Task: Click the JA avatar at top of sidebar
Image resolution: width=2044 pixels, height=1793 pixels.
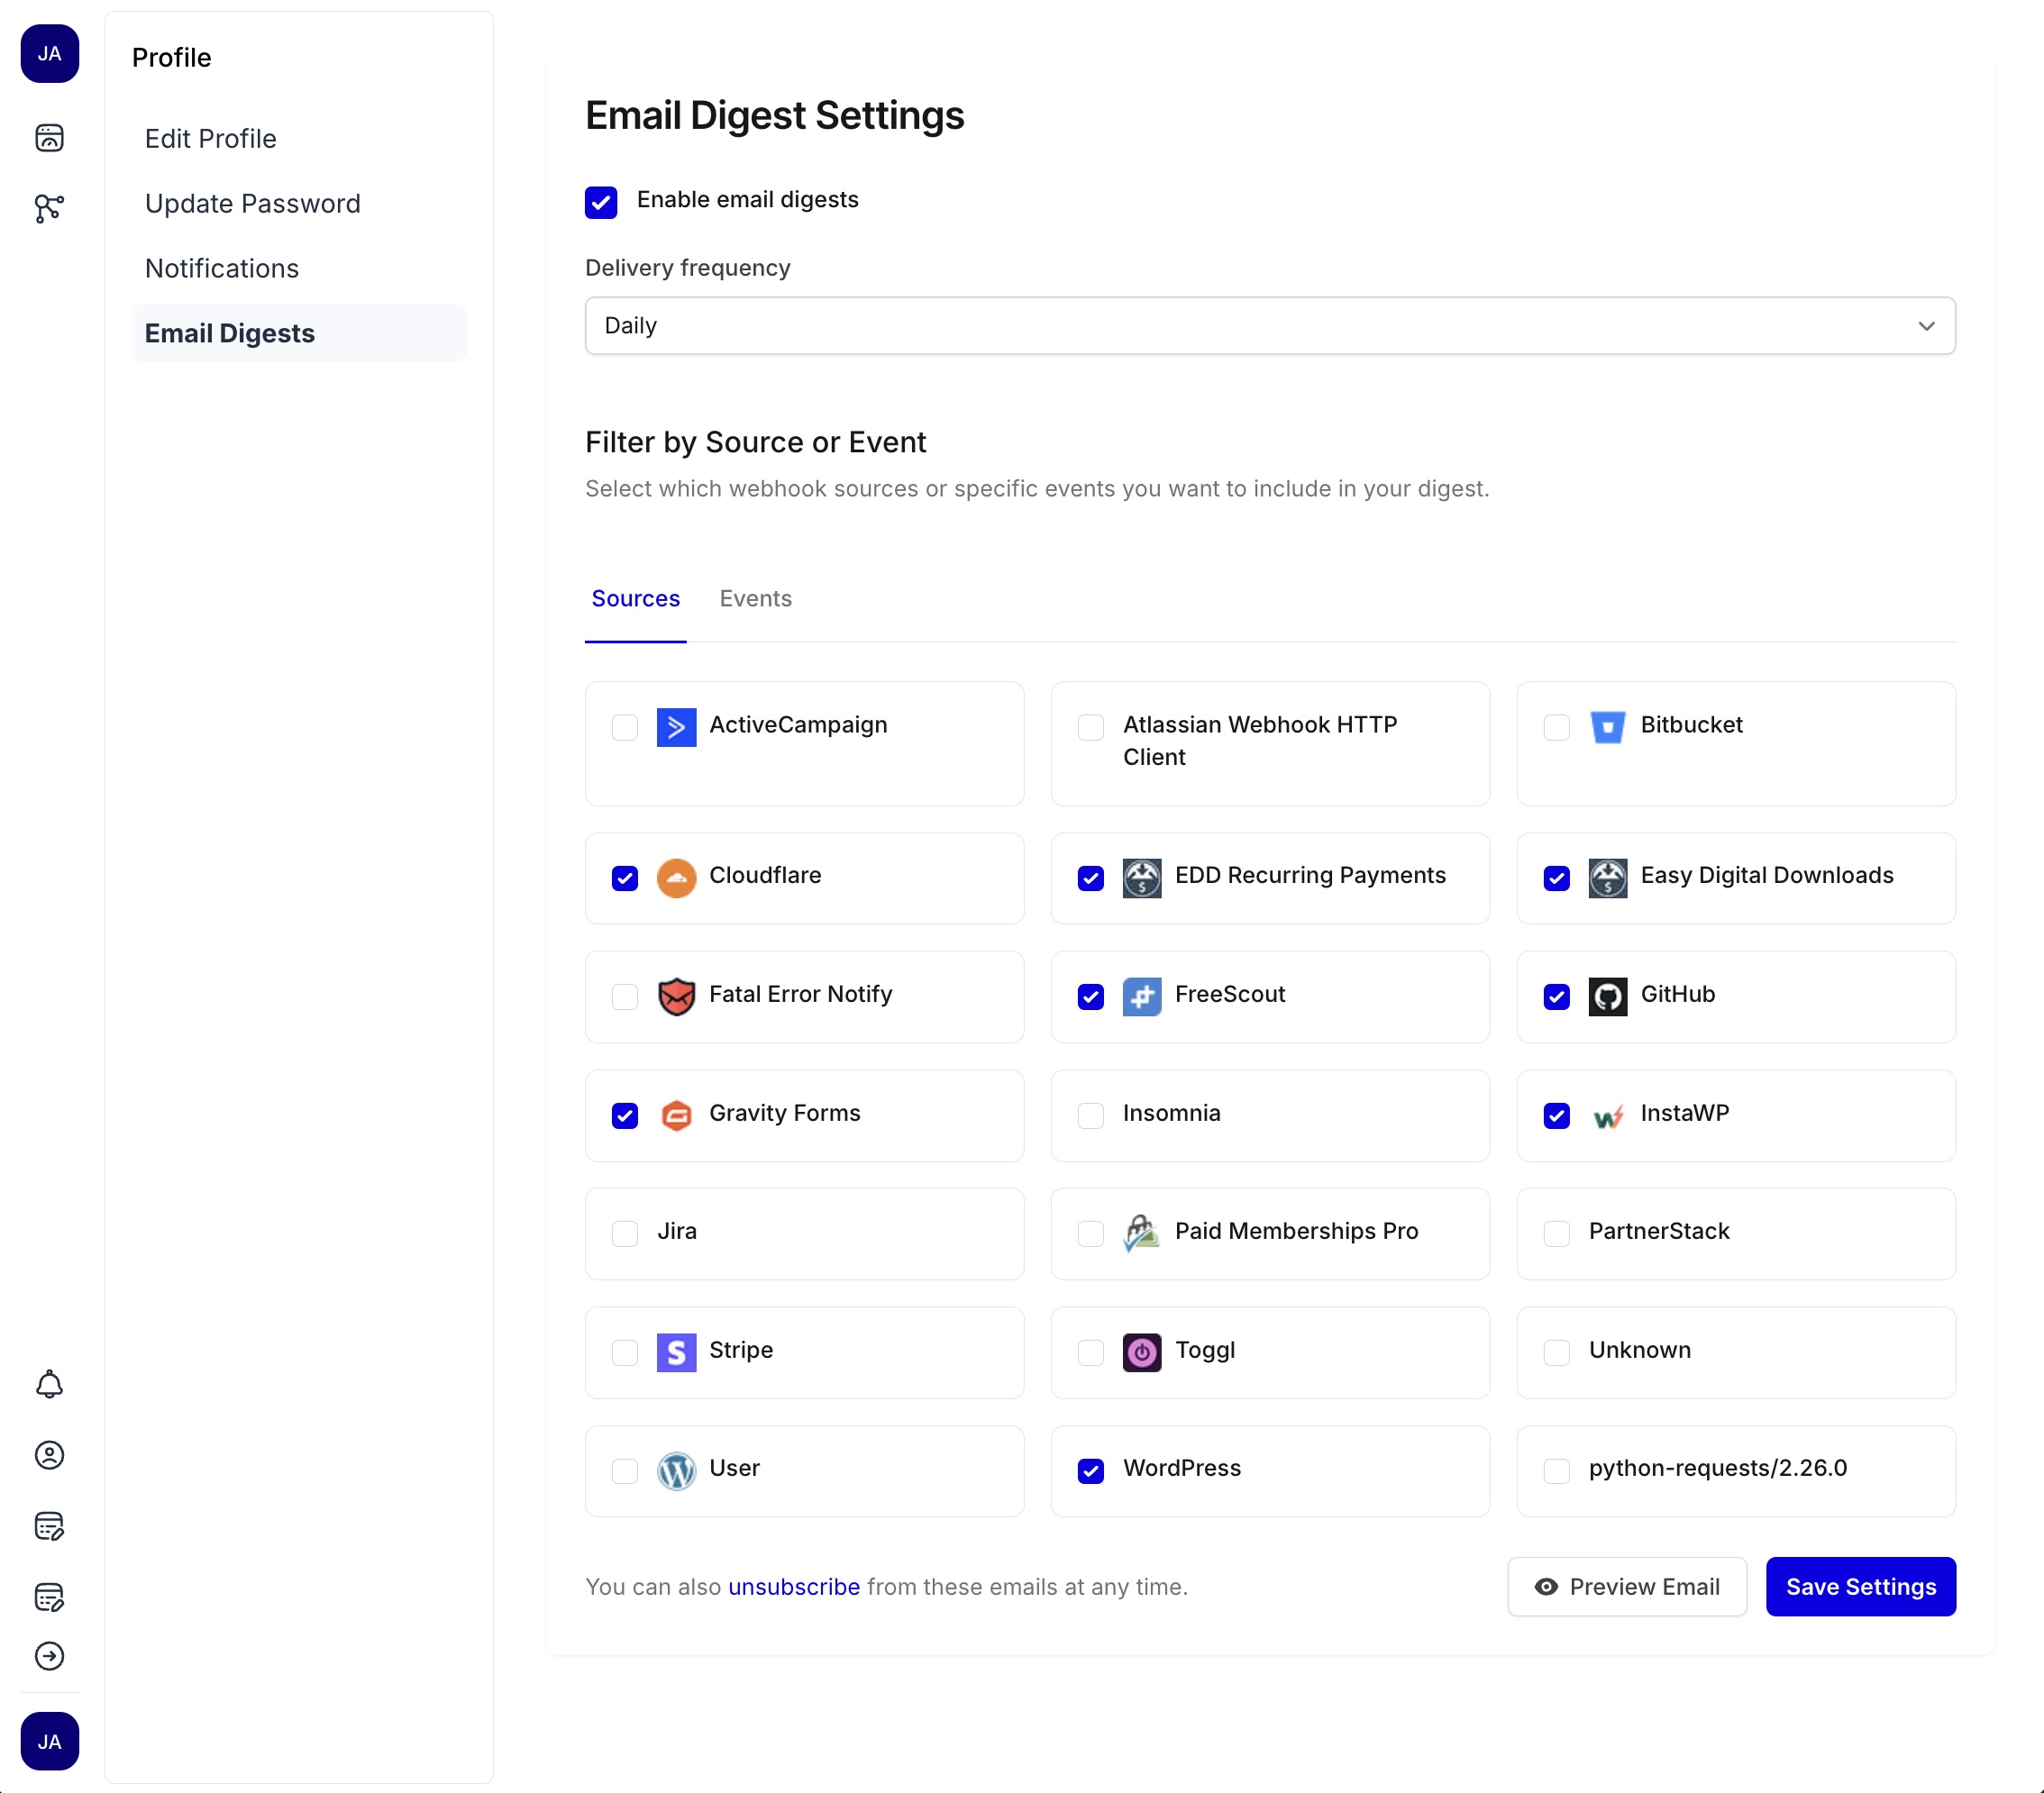Action: (x=50, y=54)
